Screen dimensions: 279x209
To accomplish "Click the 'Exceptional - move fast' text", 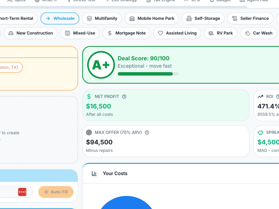I will point(145,66).
